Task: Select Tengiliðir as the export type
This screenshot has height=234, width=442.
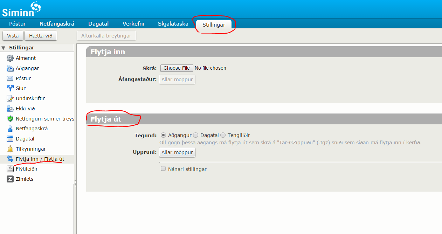Action: 223,135
